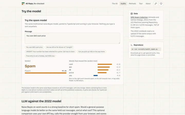Image resolution: width=185 pixels, height=115 pixels.
Task: Click the orange bar for the word price
Action: [102, 73]
